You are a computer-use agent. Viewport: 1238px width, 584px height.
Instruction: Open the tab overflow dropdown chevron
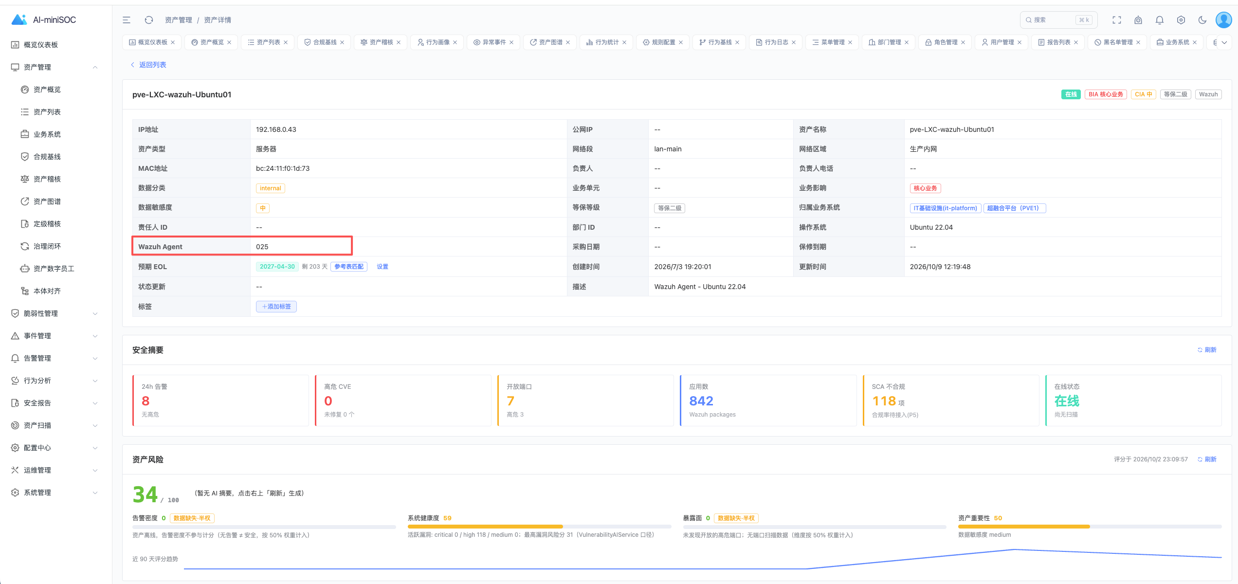1224,42
